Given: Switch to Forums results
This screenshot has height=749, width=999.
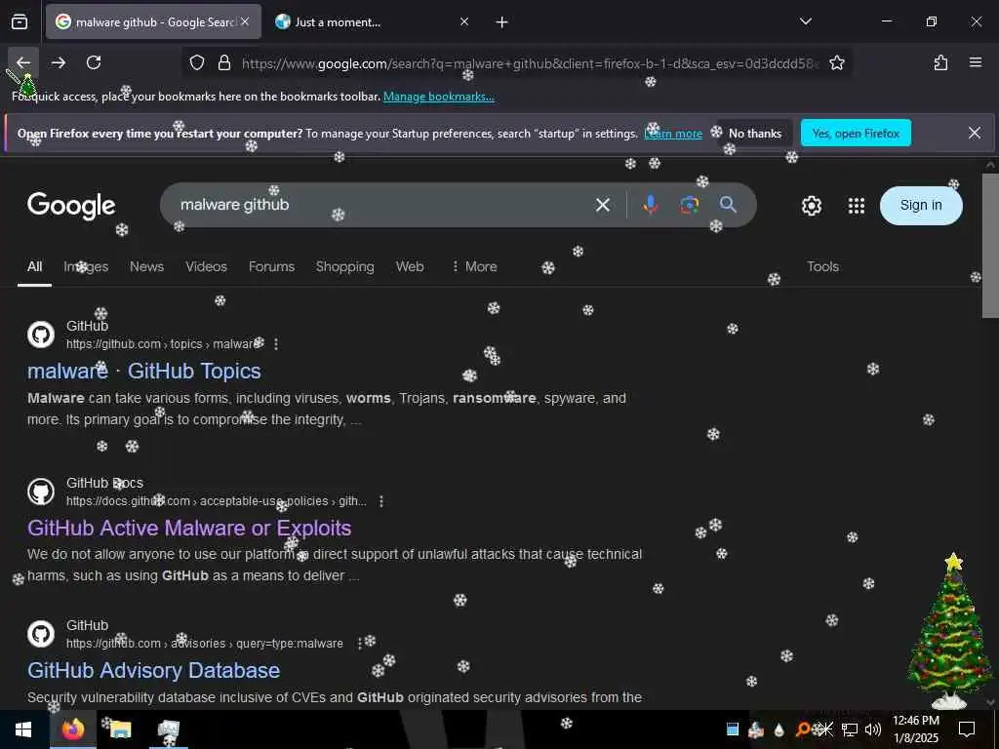Looking at the screenshot, I should pyautogui.click(x=271, y=267).
